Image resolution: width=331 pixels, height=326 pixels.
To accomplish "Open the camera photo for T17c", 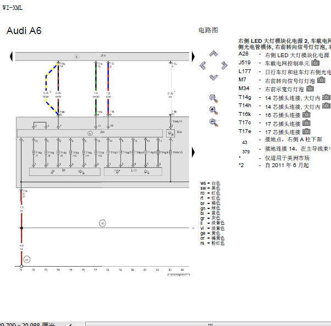I will (x=306, y=123).
